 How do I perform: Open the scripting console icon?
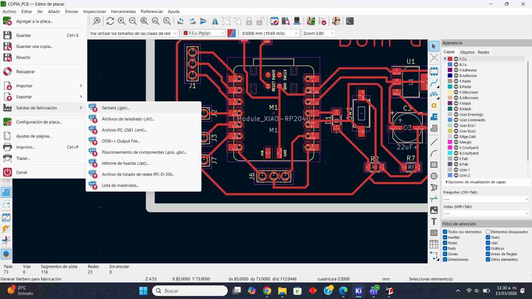[350, 21]
